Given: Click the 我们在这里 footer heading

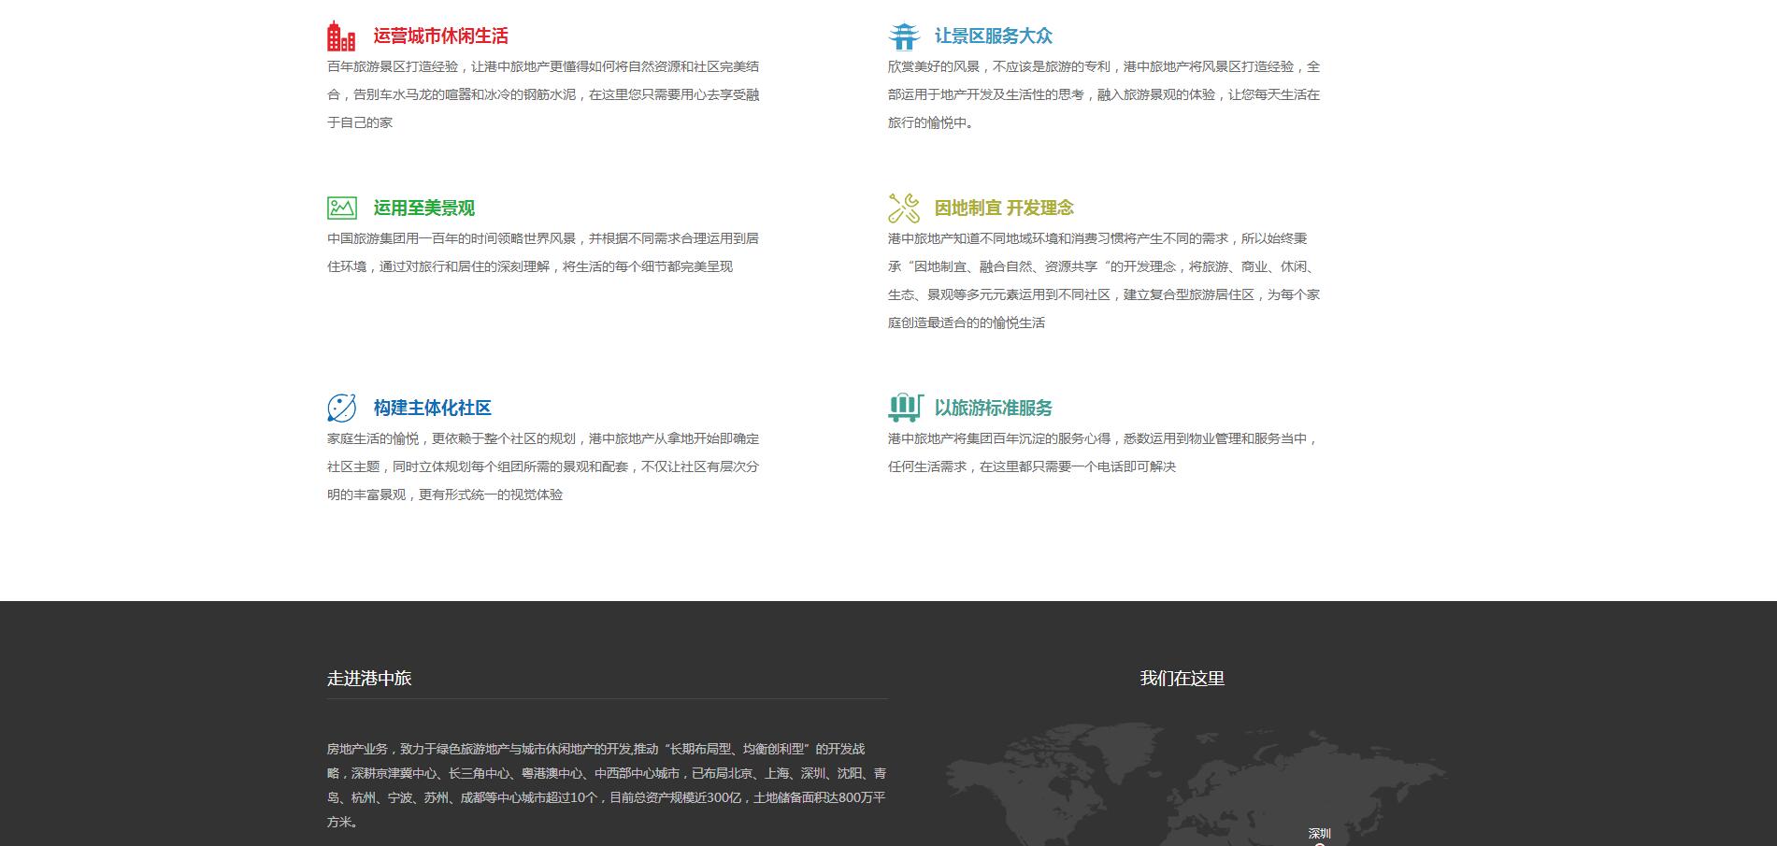Looking at the screenshot, I should pos(1182,679).
